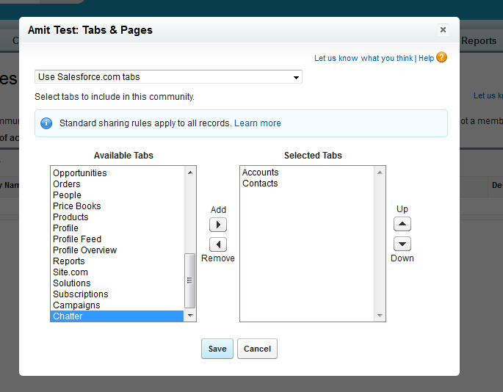Select Solutions in Available Tabs
Screen dimensions: 503x392
117,283
